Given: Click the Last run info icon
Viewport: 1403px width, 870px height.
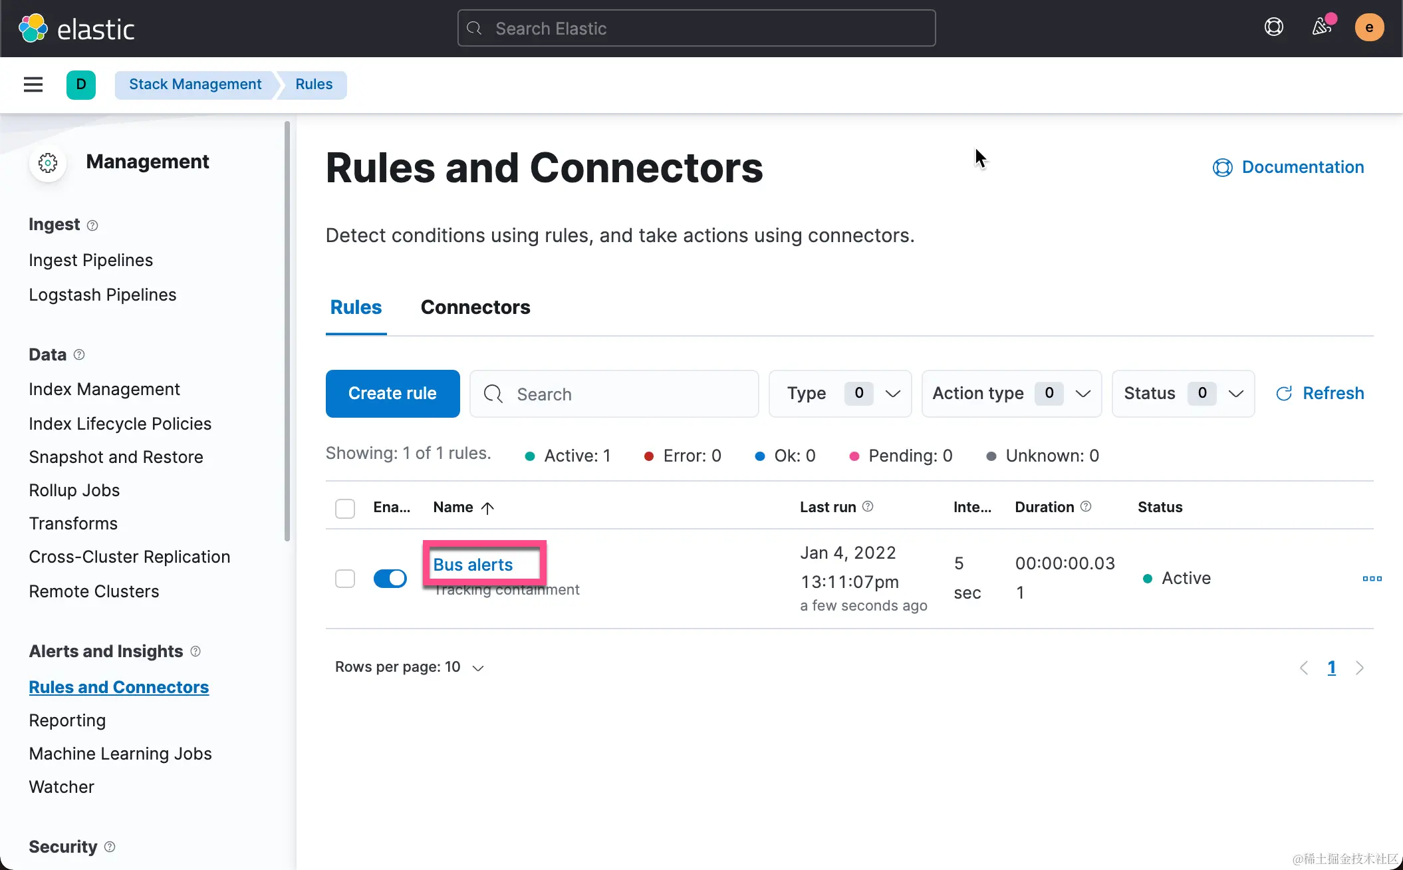Looking at the screenshot, I should (868, 507).
